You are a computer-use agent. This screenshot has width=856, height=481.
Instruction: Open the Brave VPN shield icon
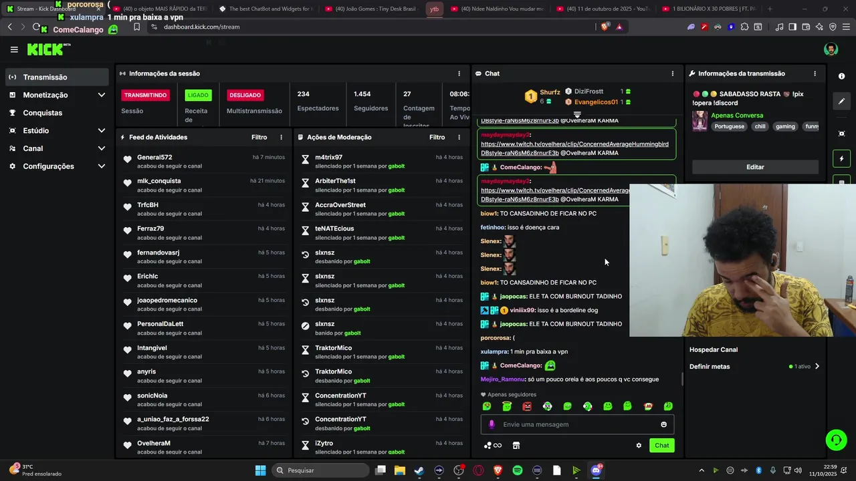click(x=833, y=27)
